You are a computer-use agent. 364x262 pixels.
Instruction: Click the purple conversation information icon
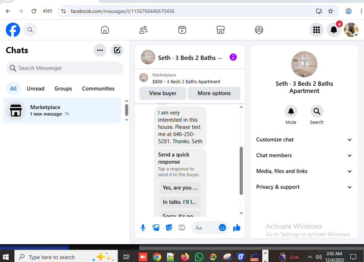[x=233, y=57]
